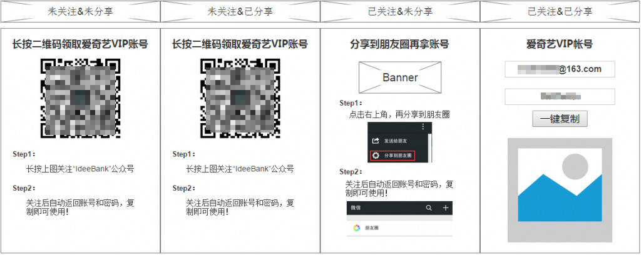Click Step1 label in 已关注&未分享 panel
Image resolution: width=641 pixels, height=255 pixels.
[x=351, y=103]
